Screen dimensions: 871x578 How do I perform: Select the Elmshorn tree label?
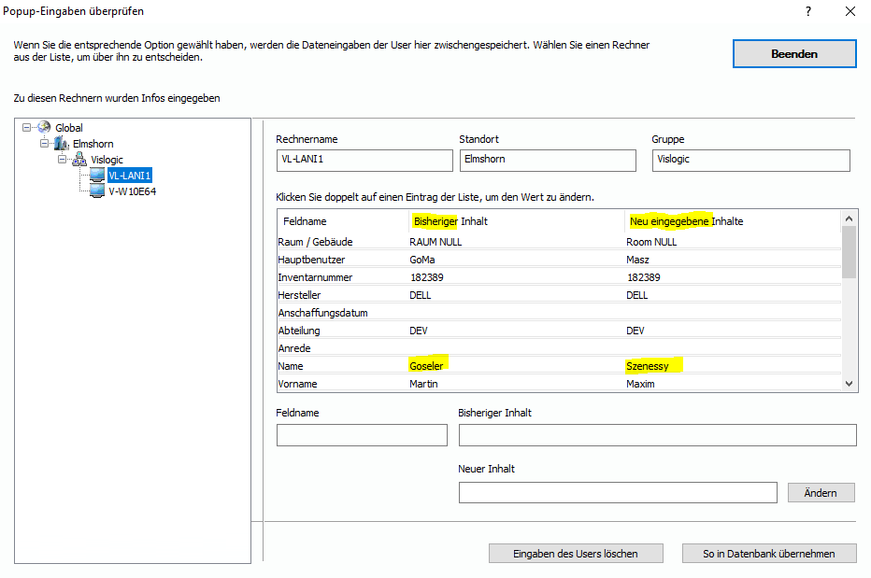pos(93,144)
